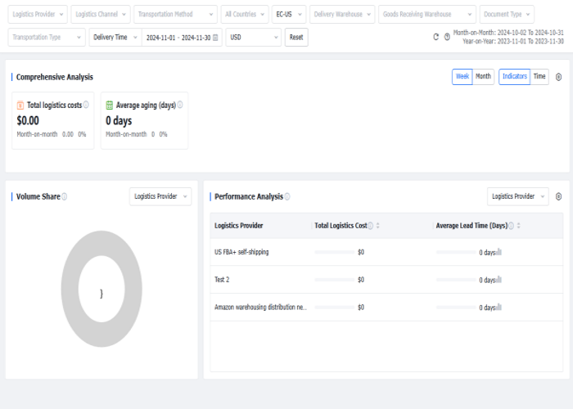Click info icon next to Average aging (days)
Screen dimensions: 573x409
click(x=180, y=105)
